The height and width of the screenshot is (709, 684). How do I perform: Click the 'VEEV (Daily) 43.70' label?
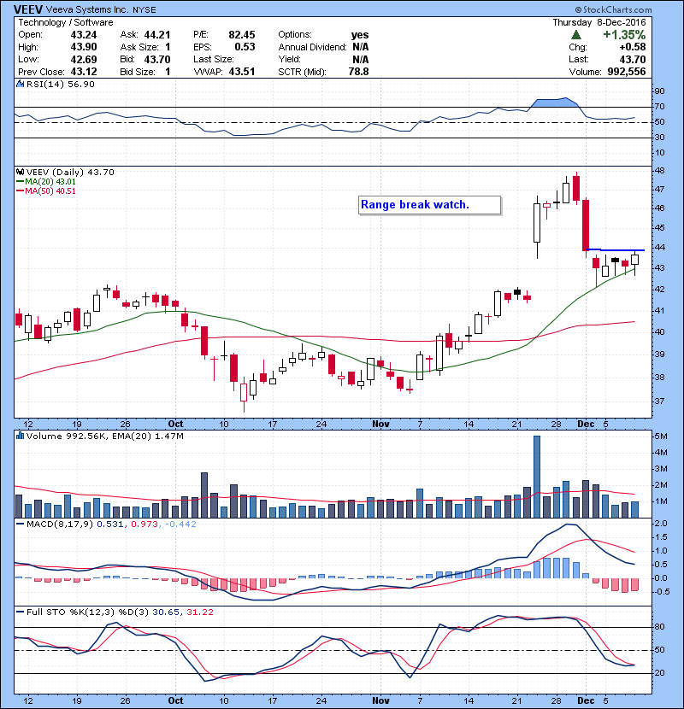(x=70, y=172)
